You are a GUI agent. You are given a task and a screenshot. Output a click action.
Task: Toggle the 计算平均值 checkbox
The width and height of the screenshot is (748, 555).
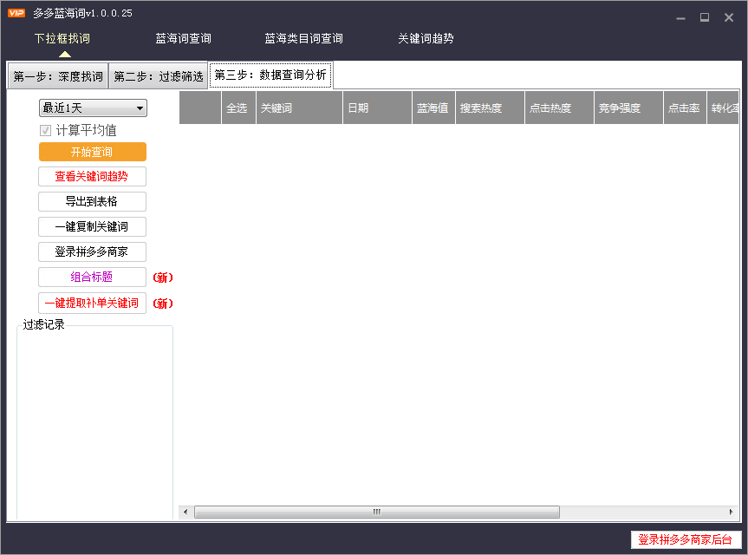click(45, 130)
